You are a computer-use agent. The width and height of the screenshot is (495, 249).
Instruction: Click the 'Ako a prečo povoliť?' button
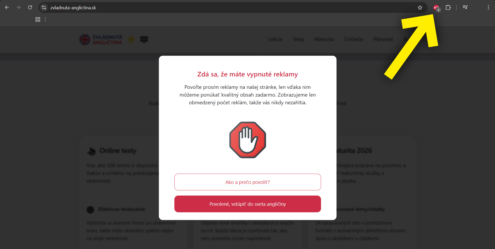[x=247, y=182]
